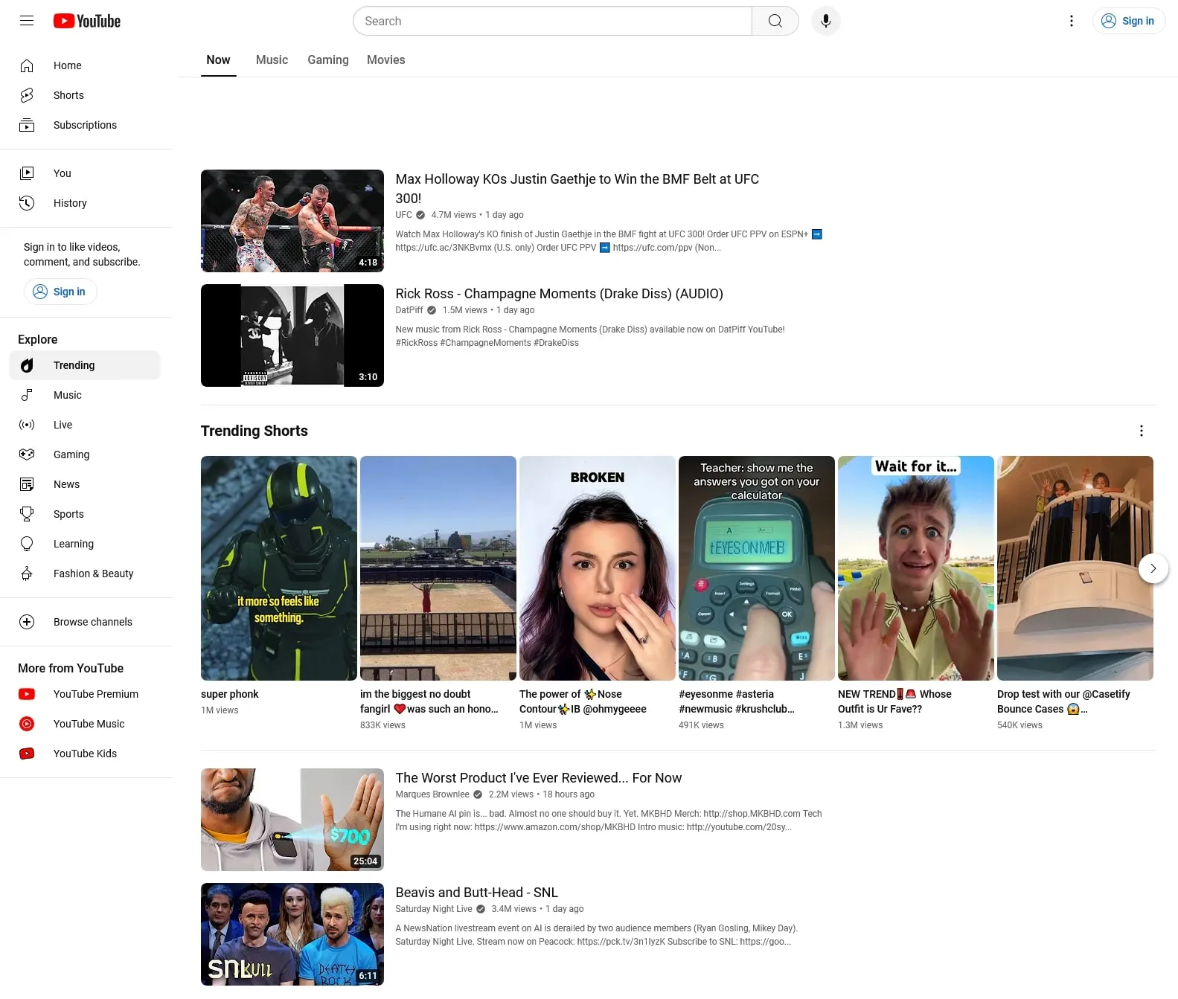
Task: Open YouTube Music
Action: pos(86,724)
